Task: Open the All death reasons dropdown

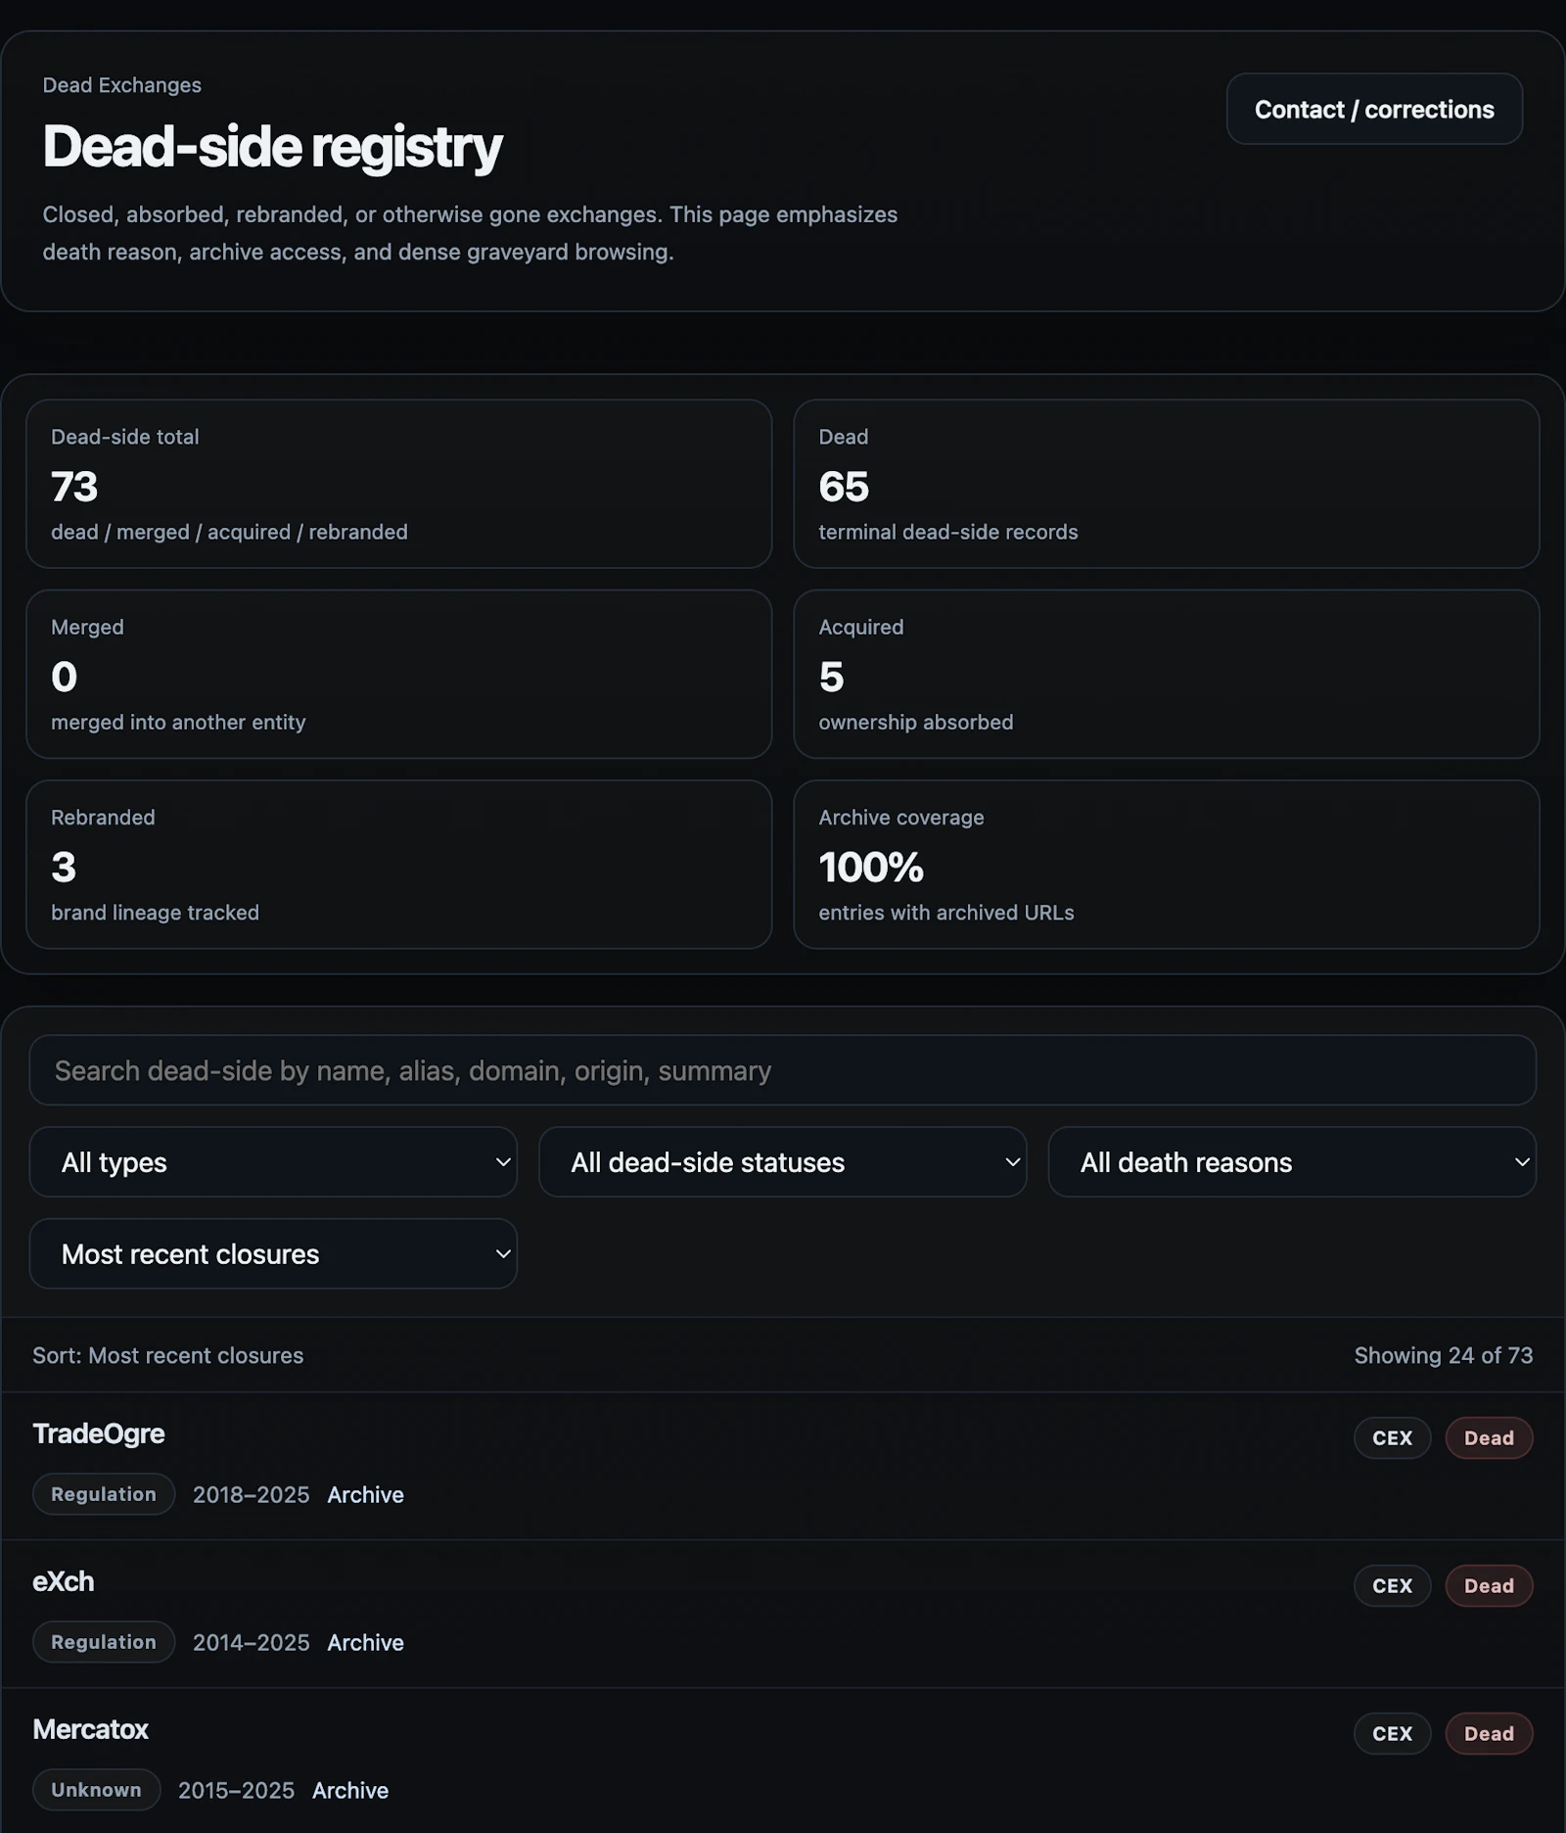Action: pyautogui.click(x=1292, y=1162)
